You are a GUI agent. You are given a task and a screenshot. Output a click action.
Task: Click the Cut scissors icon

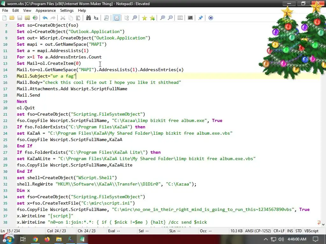click(x=63, y=18)
